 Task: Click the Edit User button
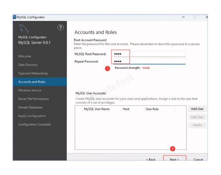[197, 117]
